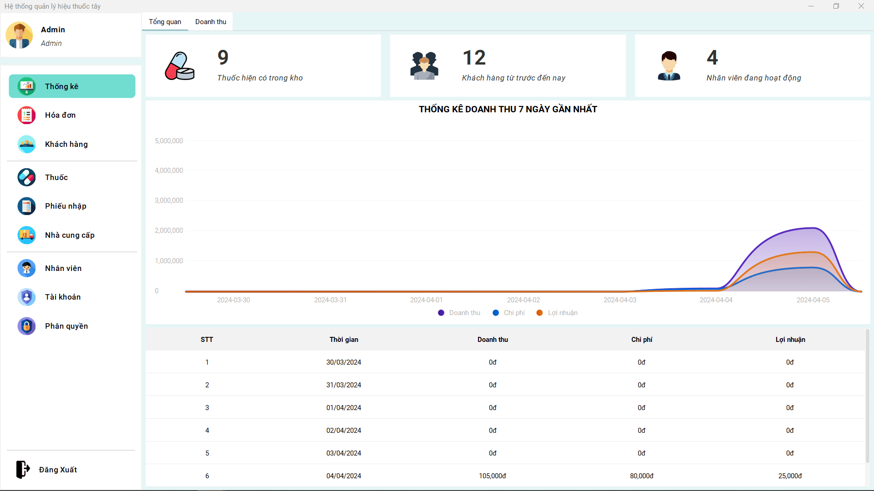Open the Thuốc medicine pill icon
This screenshot has height=491, width=874.
(x=26, y=177)
